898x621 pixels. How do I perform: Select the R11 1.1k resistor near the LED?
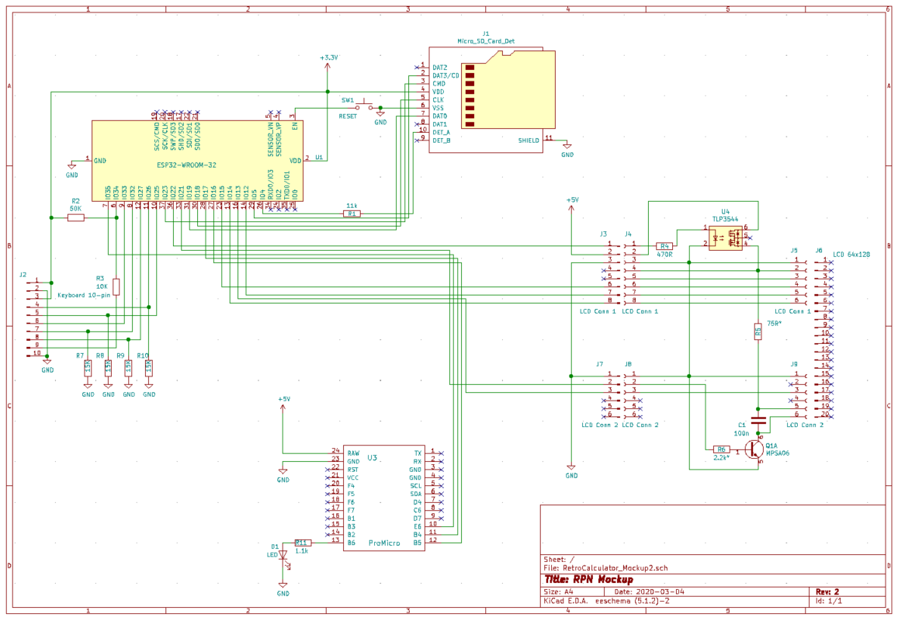tap(303, 543)
